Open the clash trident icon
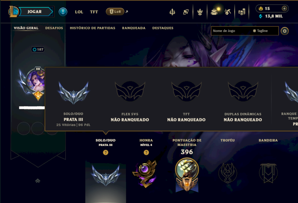 [172, 12]
